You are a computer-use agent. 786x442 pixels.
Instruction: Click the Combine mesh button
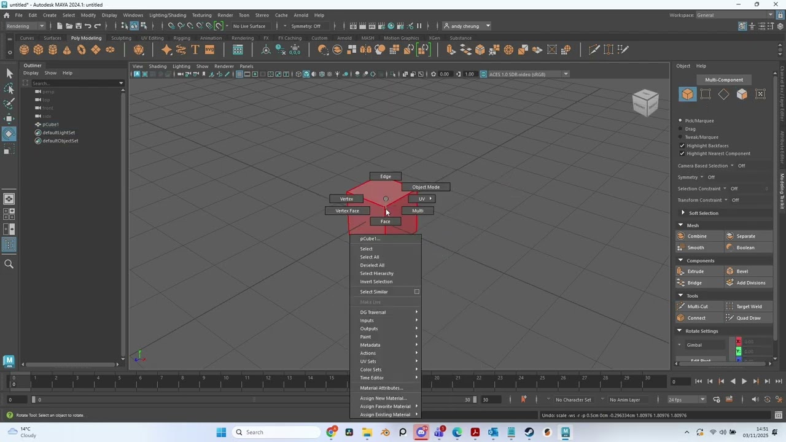[699, 236]
